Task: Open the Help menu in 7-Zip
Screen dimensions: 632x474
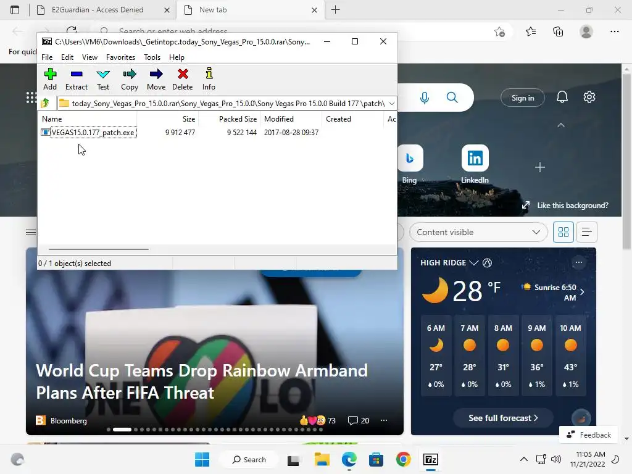Action: (x=177, y=57)
